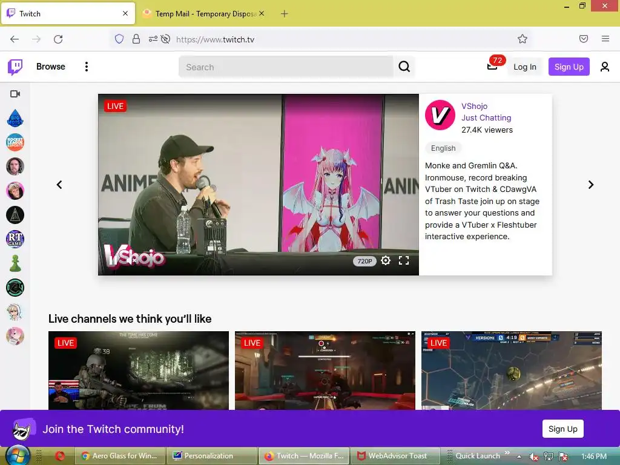Click the search magnifier button
Viewport: 620px width, 465px height.
(404, 67)
